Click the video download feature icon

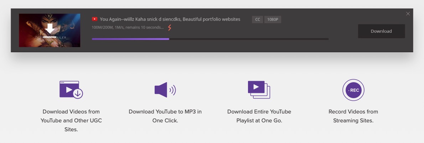coord(71,89)
